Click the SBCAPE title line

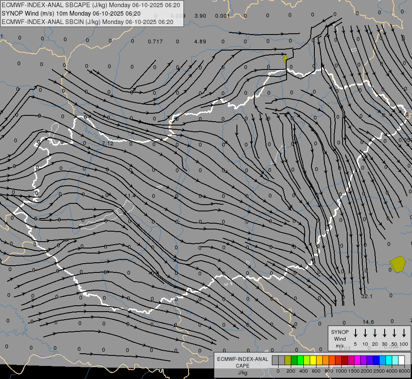pyautogui.click(x=91, y=5)
